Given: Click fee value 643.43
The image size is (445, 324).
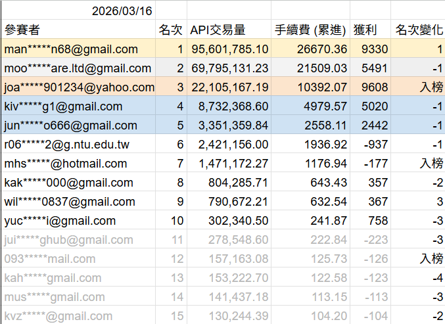Looking at the screenshot, I should 329,183.
